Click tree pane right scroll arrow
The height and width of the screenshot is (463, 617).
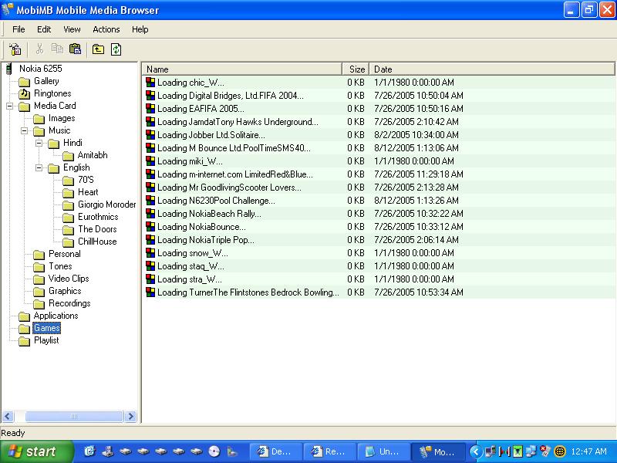pyautogui.click(x=130, y=416)
